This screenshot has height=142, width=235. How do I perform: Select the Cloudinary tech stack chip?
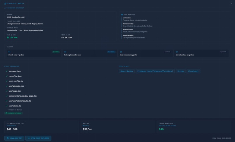click(193, 71)
